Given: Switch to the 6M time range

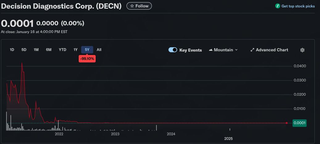Looking at the screenshot, I should (x=49, y=50).
